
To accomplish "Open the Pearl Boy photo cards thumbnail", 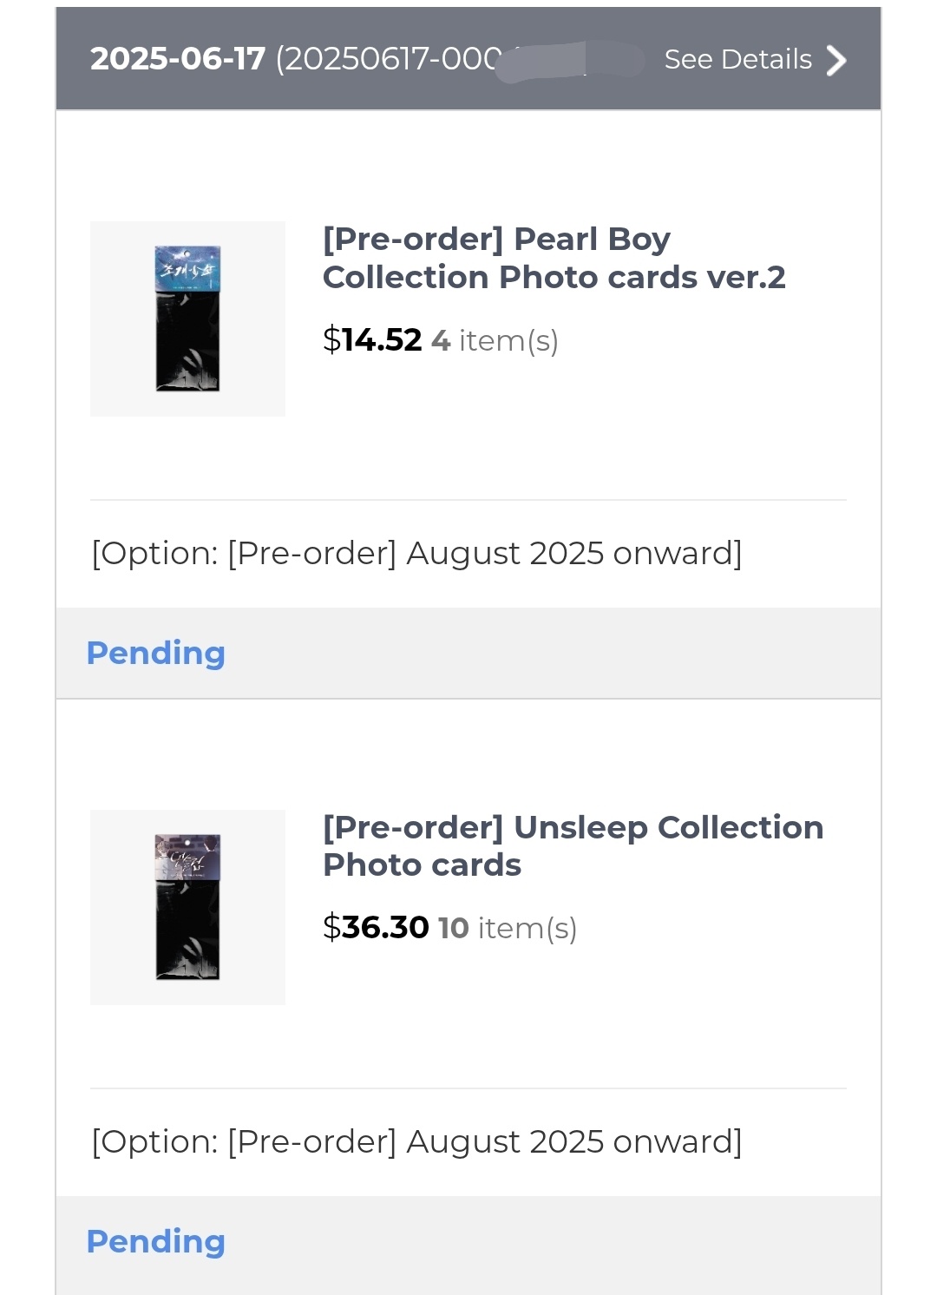I will click(x=187, y=319).
